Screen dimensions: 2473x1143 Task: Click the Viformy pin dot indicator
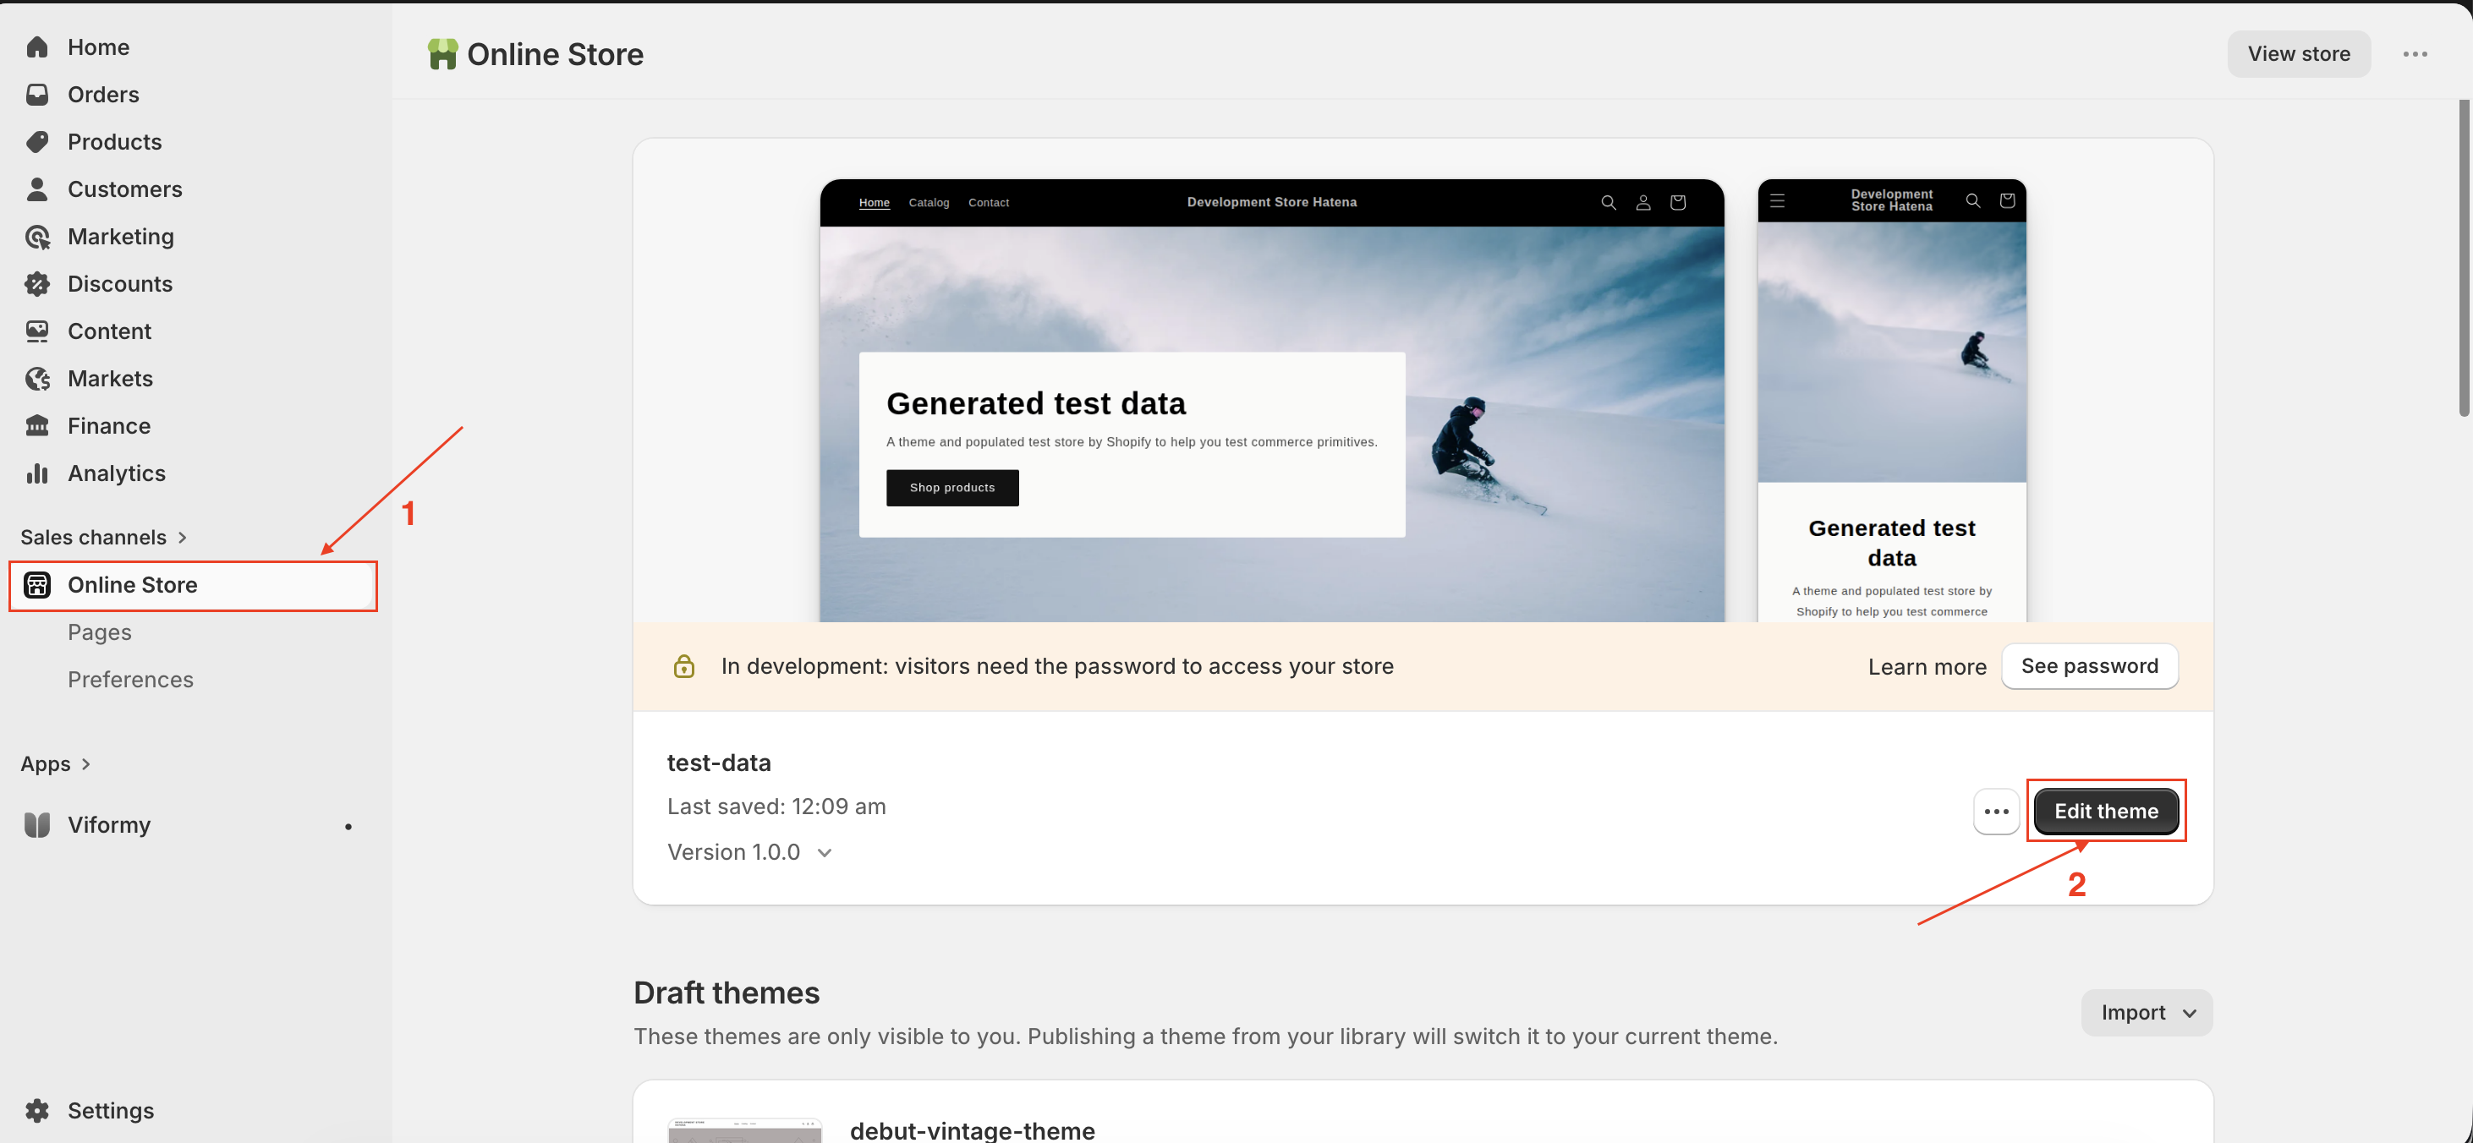pyautogui.click(x=348, y=826)
